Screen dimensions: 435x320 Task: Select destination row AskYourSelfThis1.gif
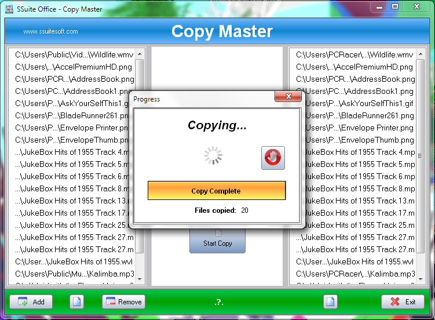click(360, 104)
